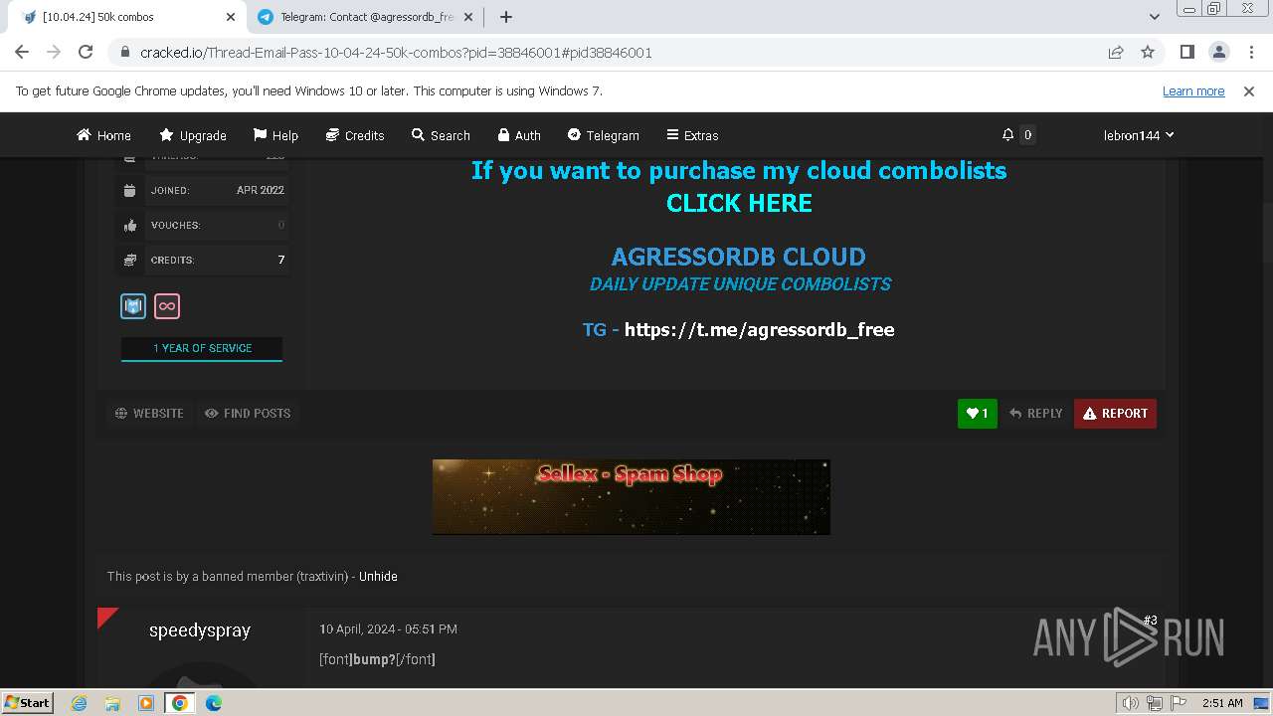The width and height of the screenshot is (1273, 716).
Task: Close the '50k combos' tab
Action: pyautogui.click(x=231, y=17)
